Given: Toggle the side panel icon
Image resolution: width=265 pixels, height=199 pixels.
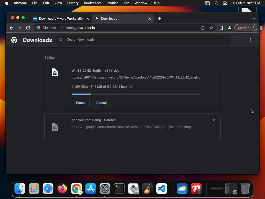Looking at the screenshot, I should (222, 28).
